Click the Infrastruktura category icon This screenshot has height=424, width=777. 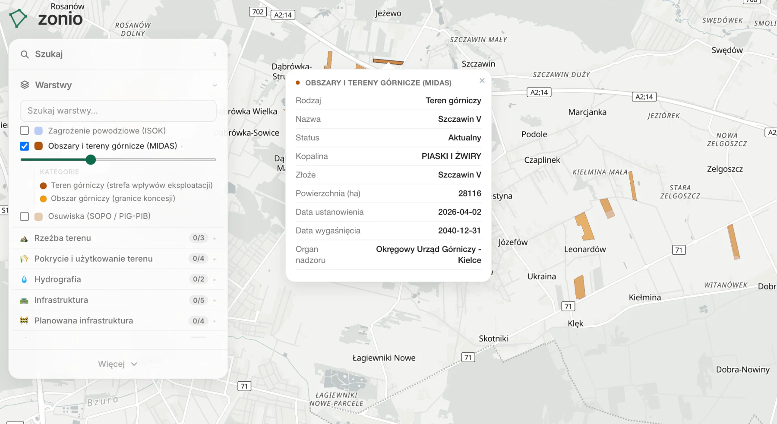[x=24, y=300]
